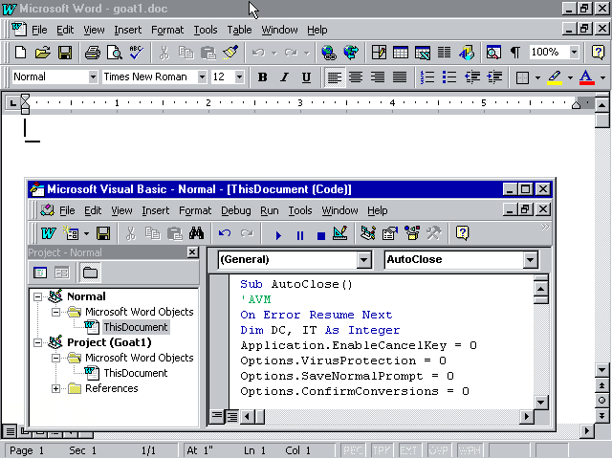Click the Run Sub play button
The image size is (612, 459).
pyautogui.click(x=278, y=235)
